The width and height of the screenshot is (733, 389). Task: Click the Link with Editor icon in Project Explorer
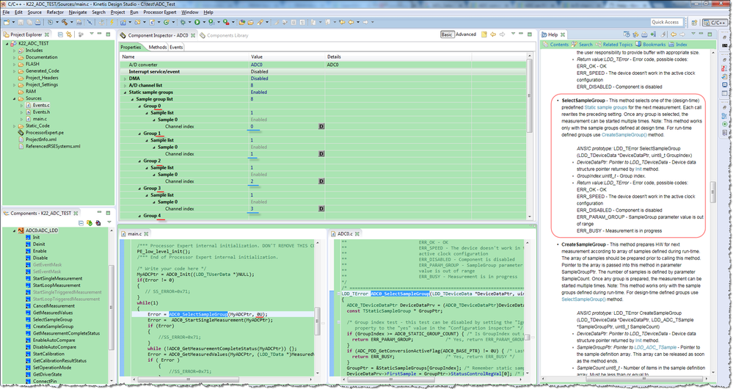70,34
